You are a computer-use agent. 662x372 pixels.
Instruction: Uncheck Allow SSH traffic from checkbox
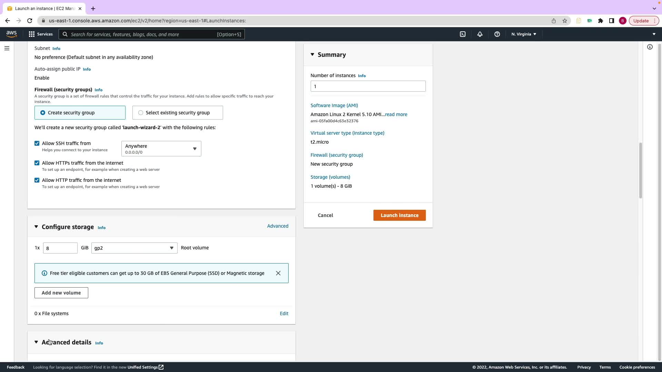pos(37,143)
